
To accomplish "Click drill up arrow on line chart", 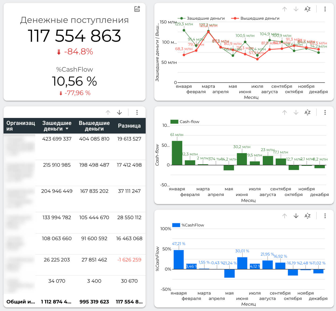I will (285, 9).
